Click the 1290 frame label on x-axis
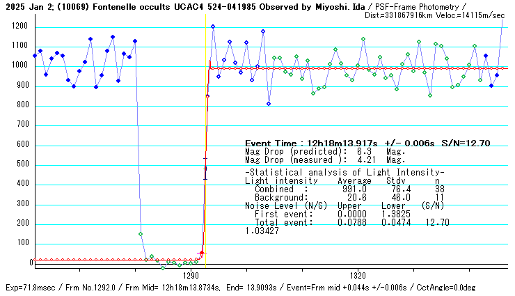The image size is (515, 296). [x=191, y=276]
